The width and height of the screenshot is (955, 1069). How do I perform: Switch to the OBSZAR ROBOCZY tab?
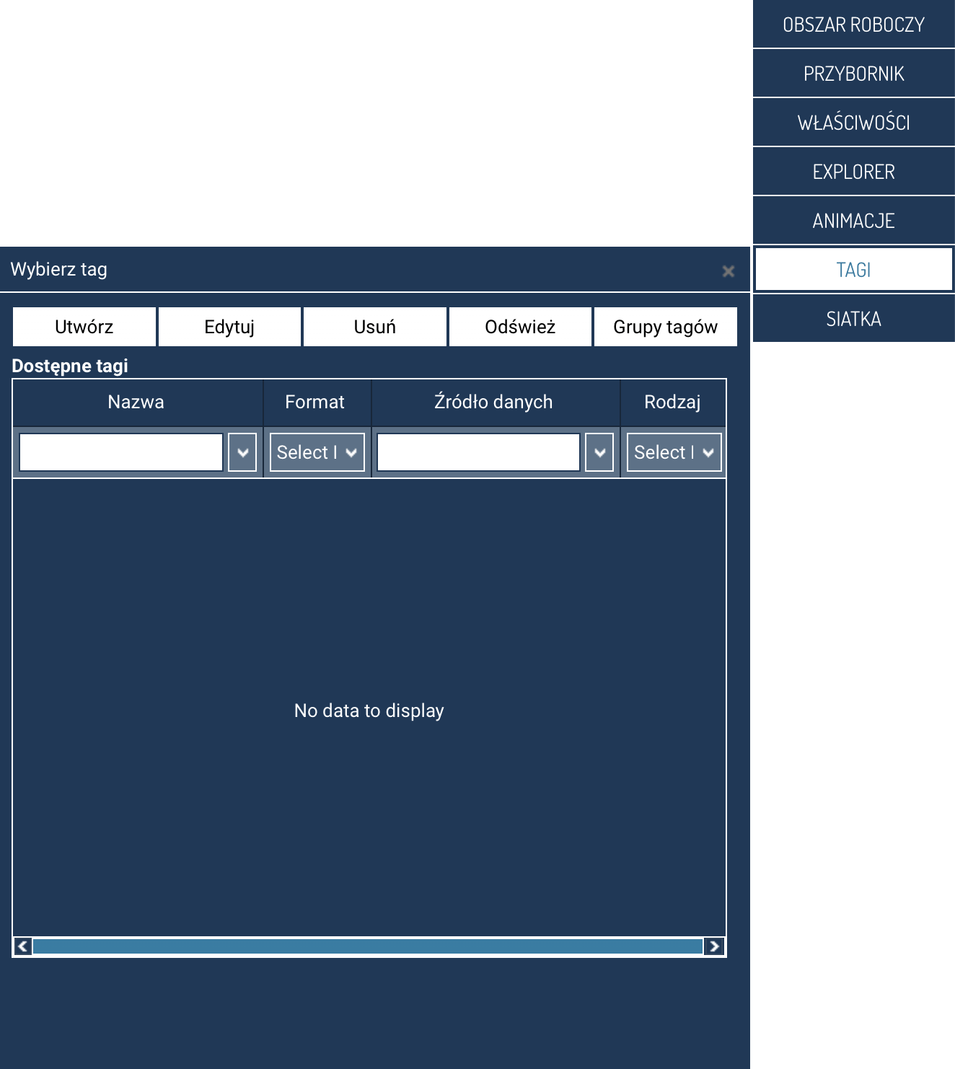click(853, 25)
